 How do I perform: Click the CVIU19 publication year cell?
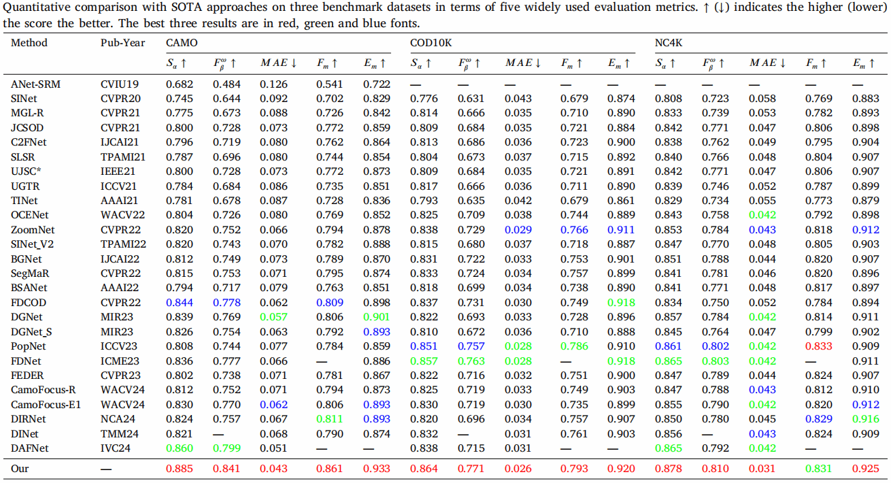(x=120, y=84)
